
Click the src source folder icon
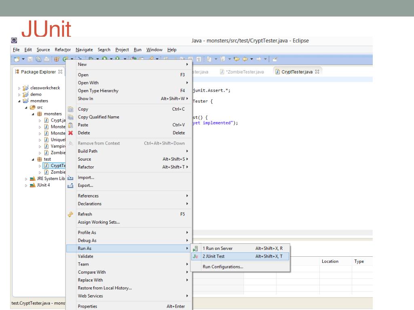click(x=32, y=107)
